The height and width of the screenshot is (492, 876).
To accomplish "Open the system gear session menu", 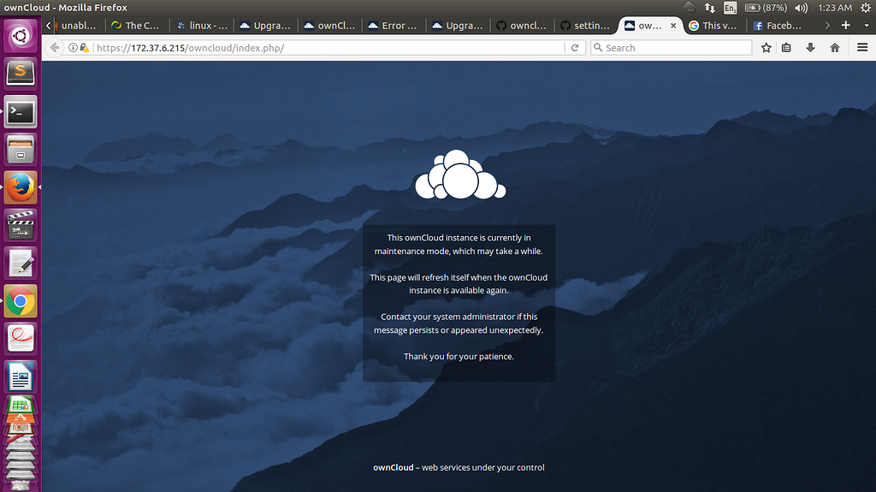I will (866, 7).
